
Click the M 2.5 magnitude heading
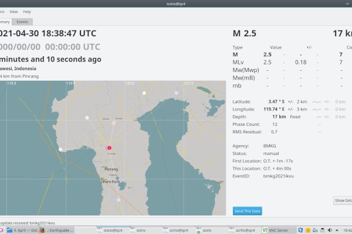pos(245,33)
